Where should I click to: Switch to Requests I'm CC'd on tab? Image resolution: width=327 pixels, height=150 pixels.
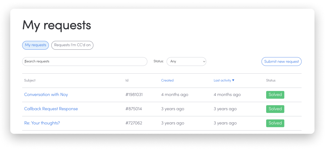(x=72, y=45)
